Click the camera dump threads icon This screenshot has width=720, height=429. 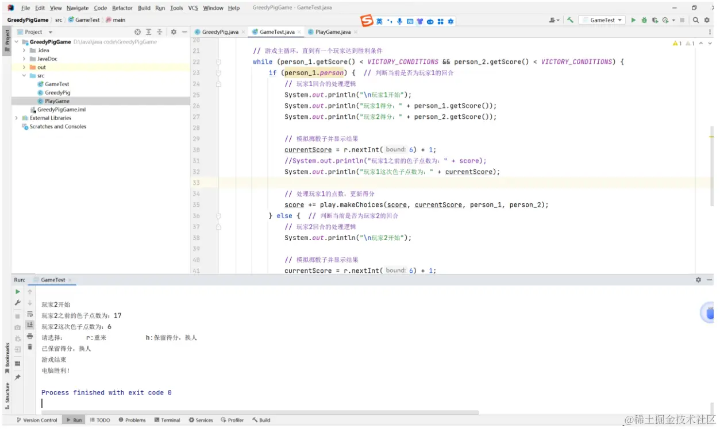[x=18, y=327]
